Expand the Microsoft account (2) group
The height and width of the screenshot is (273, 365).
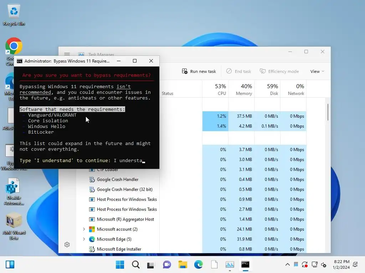coord(84,229)
